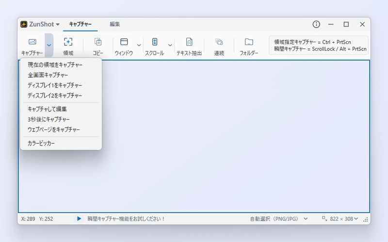Select ディスプレイ1をキャプチャー menu item

pyautogui.click(x=61, y=85)
